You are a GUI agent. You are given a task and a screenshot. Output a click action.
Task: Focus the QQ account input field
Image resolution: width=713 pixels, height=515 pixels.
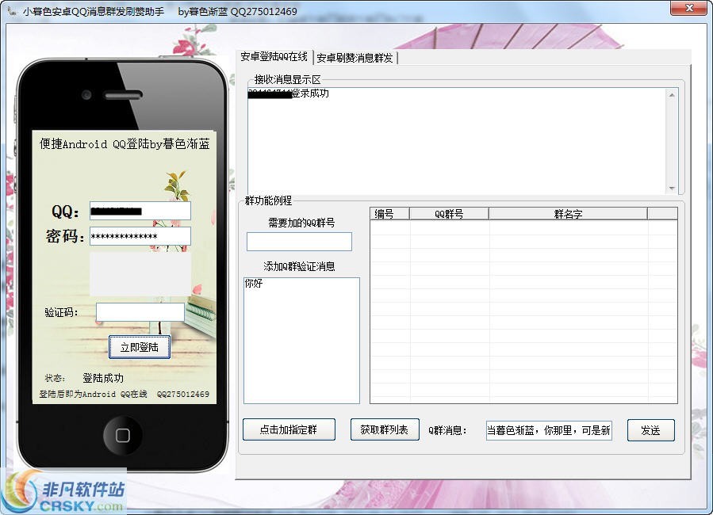(140, 212)
